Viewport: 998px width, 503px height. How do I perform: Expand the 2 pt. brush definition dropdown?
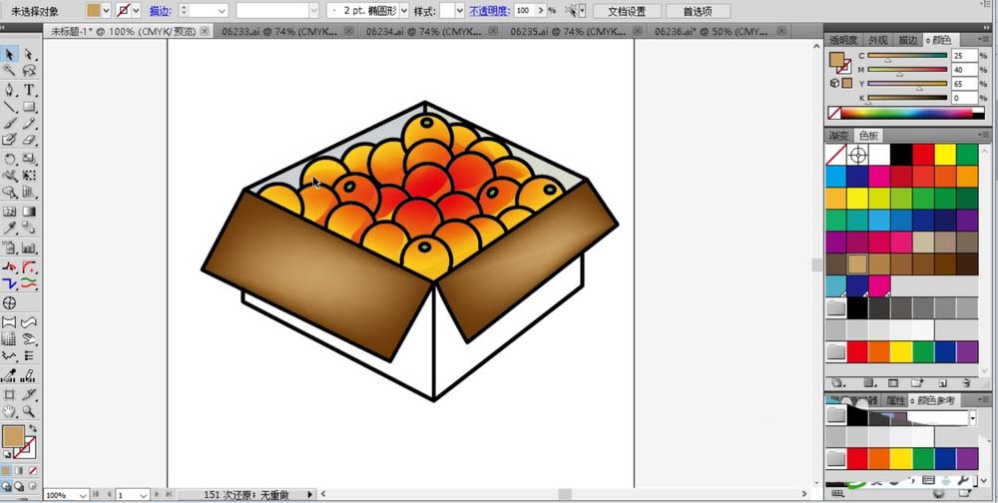416,10
